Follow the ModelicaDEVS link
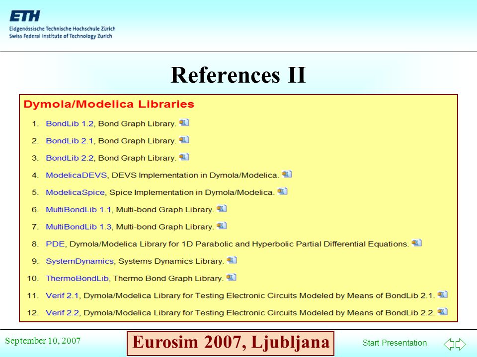477x357 pixels. coord(77,176)
